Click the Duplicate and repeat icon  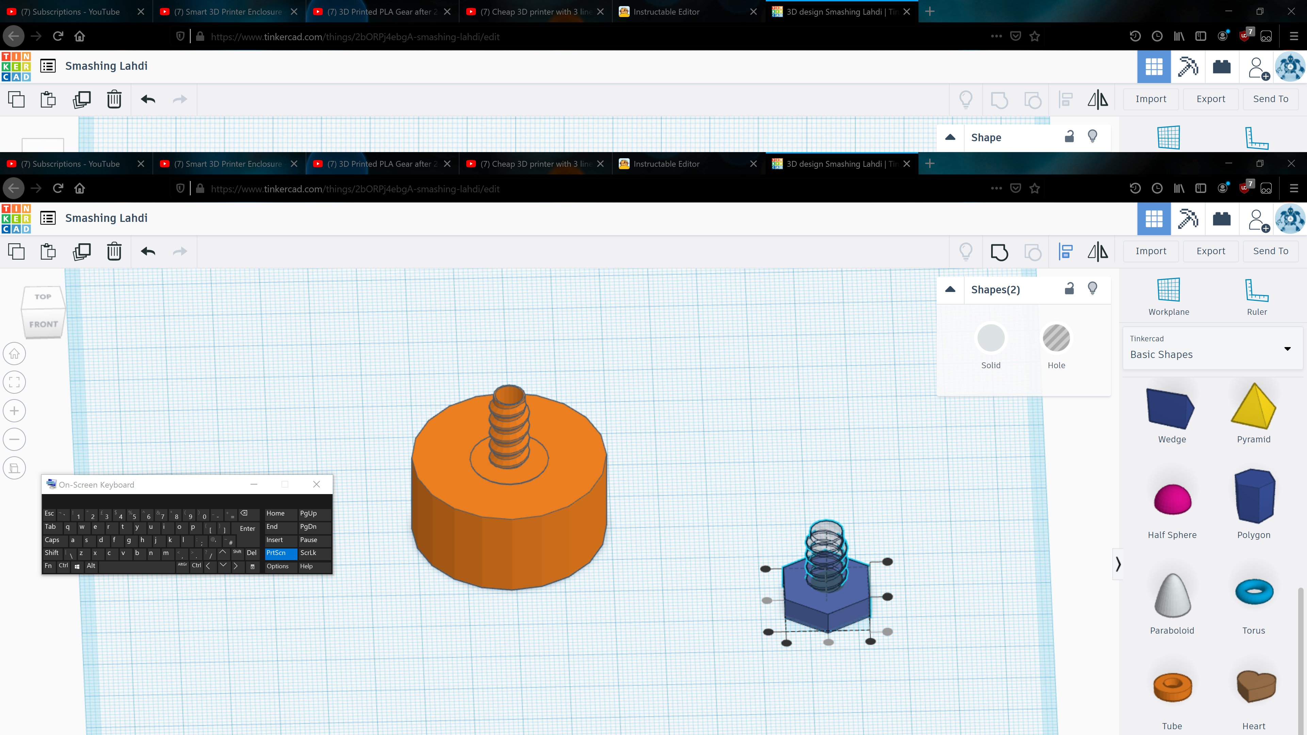82,251
